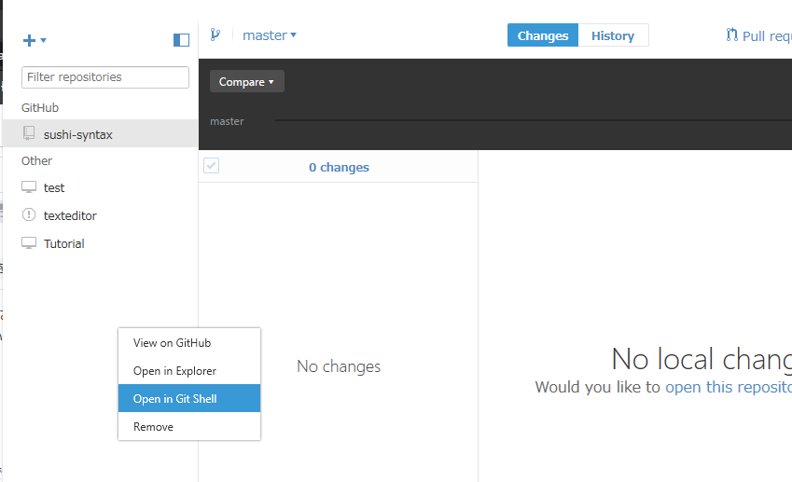Click in the Filter repositories field

point(105,77)
